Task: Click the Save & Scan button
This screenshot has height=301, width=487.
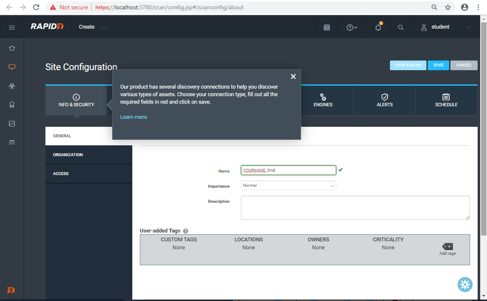Action: [408, 65]
